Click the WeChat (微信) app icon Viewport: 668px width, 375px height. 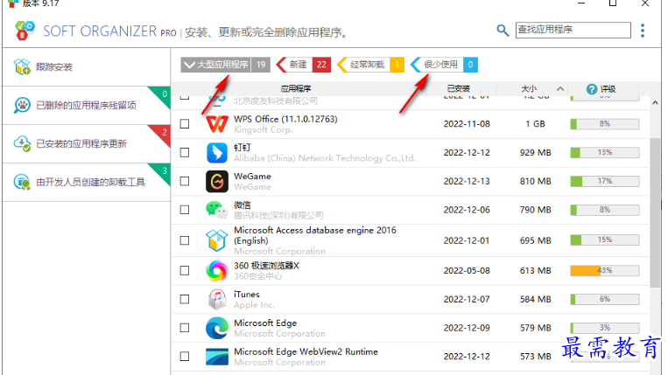[217, 210]
